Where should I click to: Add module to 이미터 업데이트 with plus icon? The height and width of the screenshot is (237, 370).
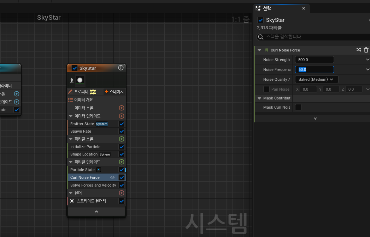click(x=122, y=116)
